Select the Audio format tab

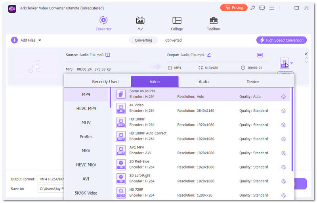pyautogui.click(x=204, y=82)
